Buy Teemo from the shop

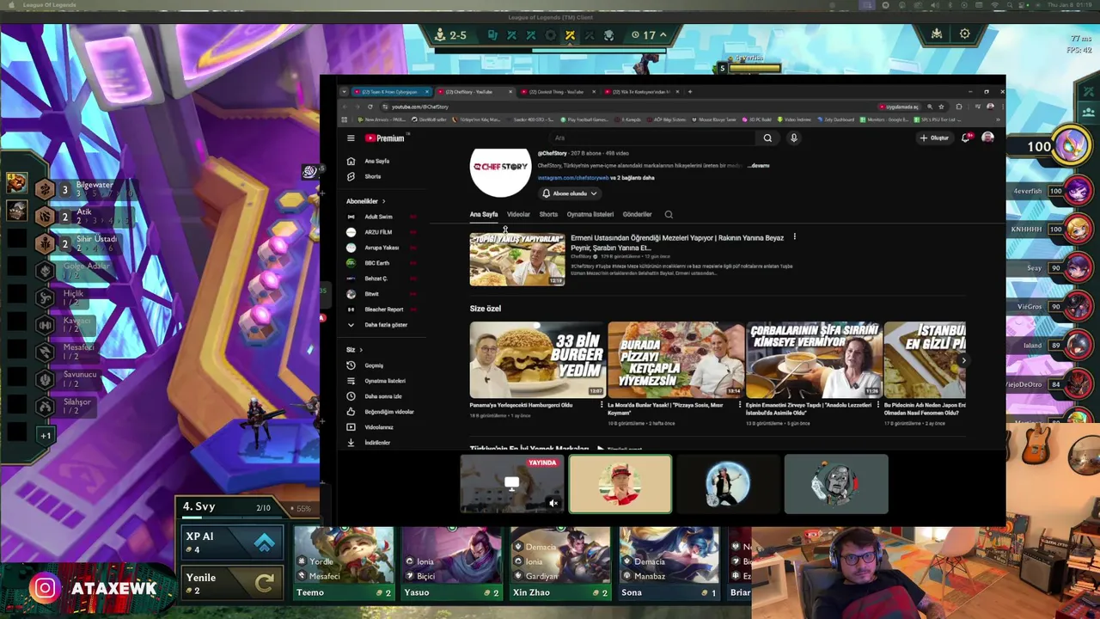pyautogui.click(x=344, y=564)
